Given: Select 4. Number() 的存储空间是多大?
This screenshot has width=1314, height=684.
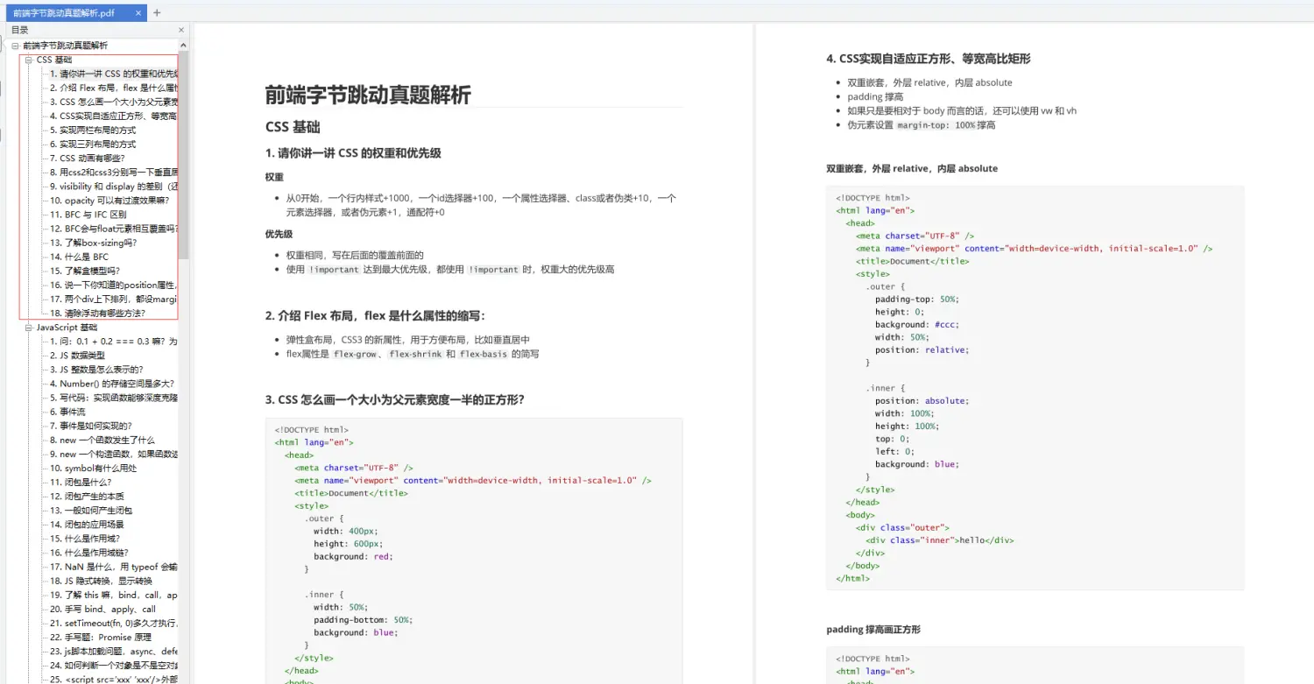Looking at the screenshot, I should [111, 384].
